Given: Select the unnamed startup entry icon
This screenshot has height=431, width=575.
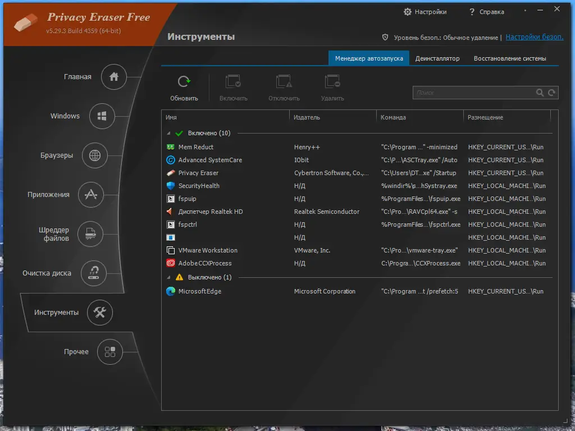Looking at the screenshot, I should (171, 237).
